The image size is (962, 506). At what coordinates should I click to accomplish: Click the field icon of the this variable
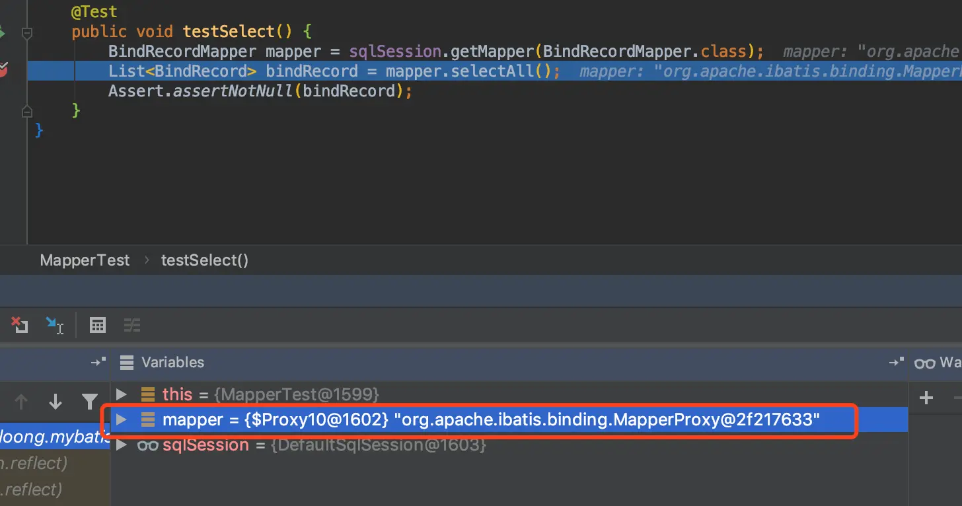[148, 394]
